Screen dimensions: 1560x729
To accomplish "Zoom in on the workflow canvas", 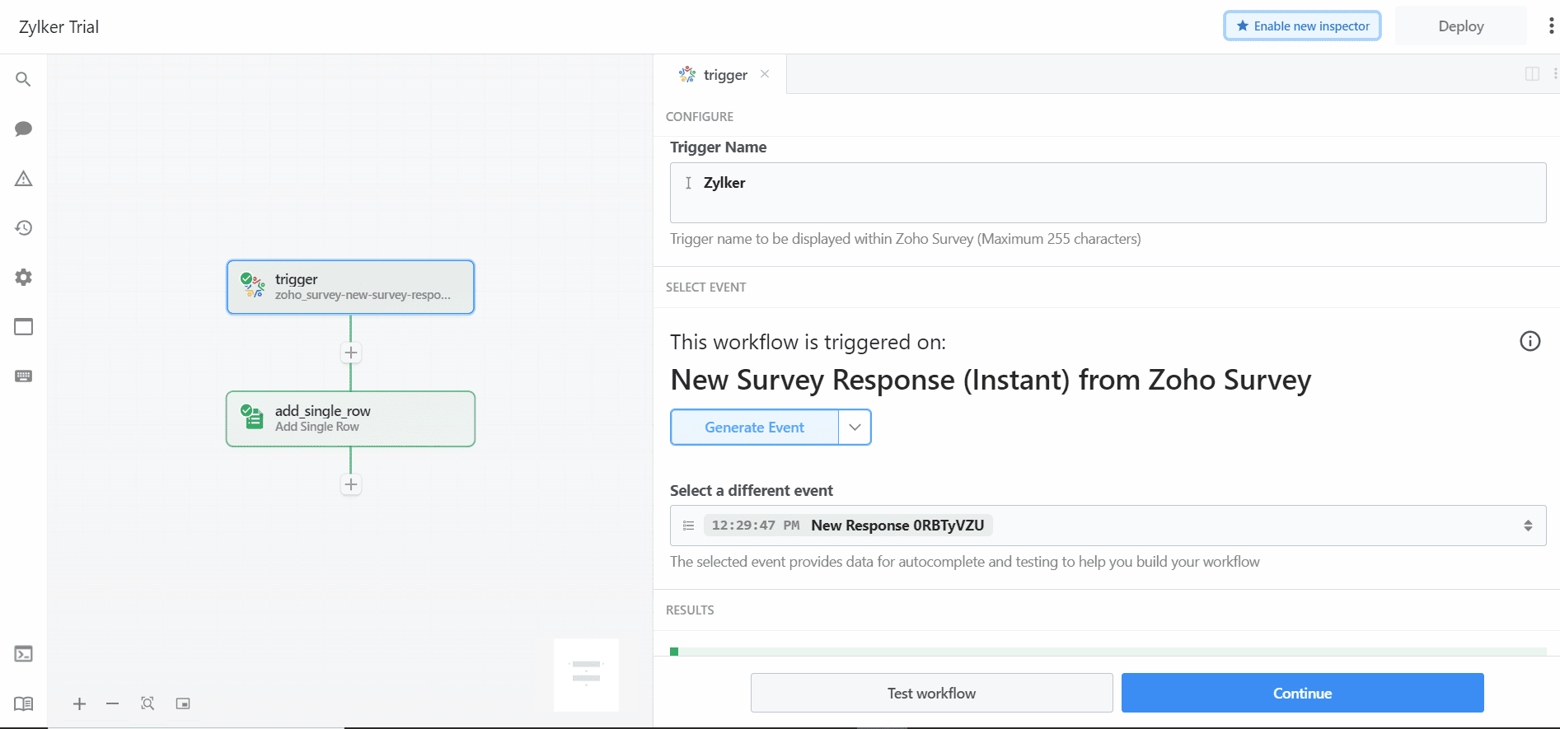I will [x=79, y=703].
